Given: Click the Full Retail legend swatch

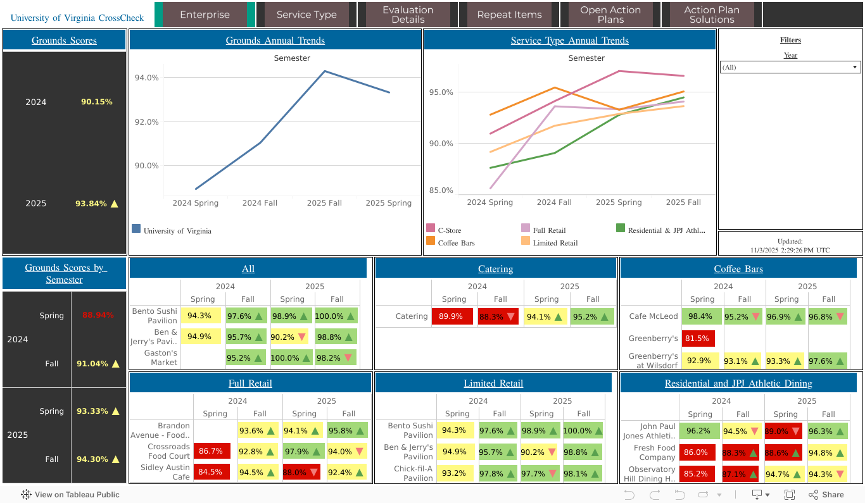Looking at the screenshot, I should [526, 228].
